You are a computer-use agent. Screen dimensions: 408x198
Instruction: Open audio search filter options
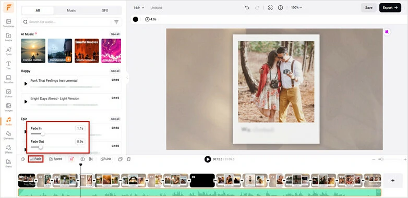point(116,22)
